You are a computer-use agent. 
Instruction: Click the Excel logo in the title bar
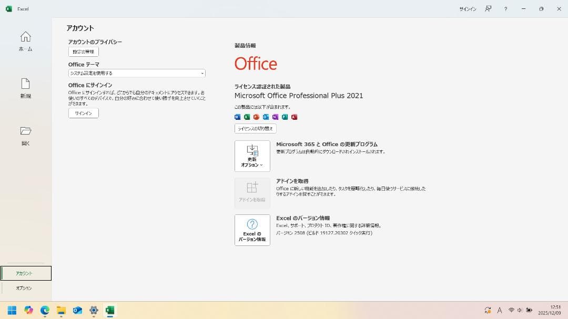(8, 9)
